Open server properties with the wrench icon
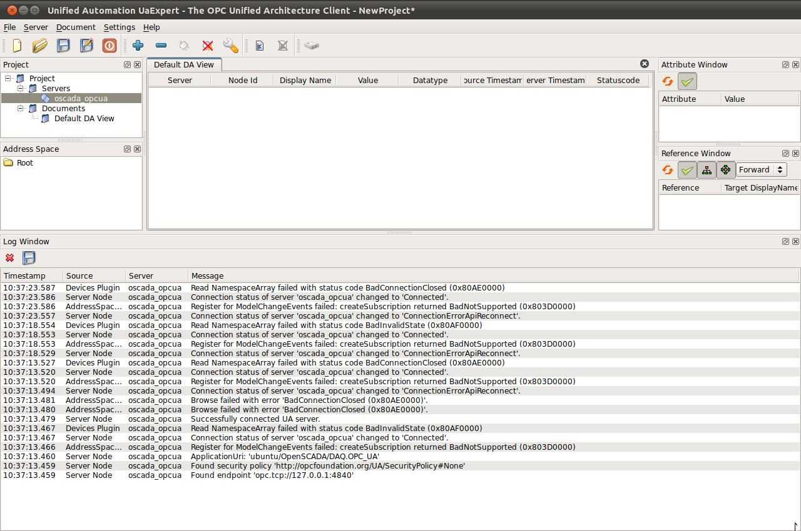 pos(230,46)
